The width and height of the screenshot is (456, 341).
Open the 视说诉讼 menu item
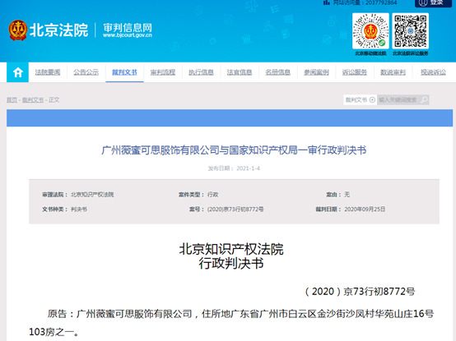(433, 72)
